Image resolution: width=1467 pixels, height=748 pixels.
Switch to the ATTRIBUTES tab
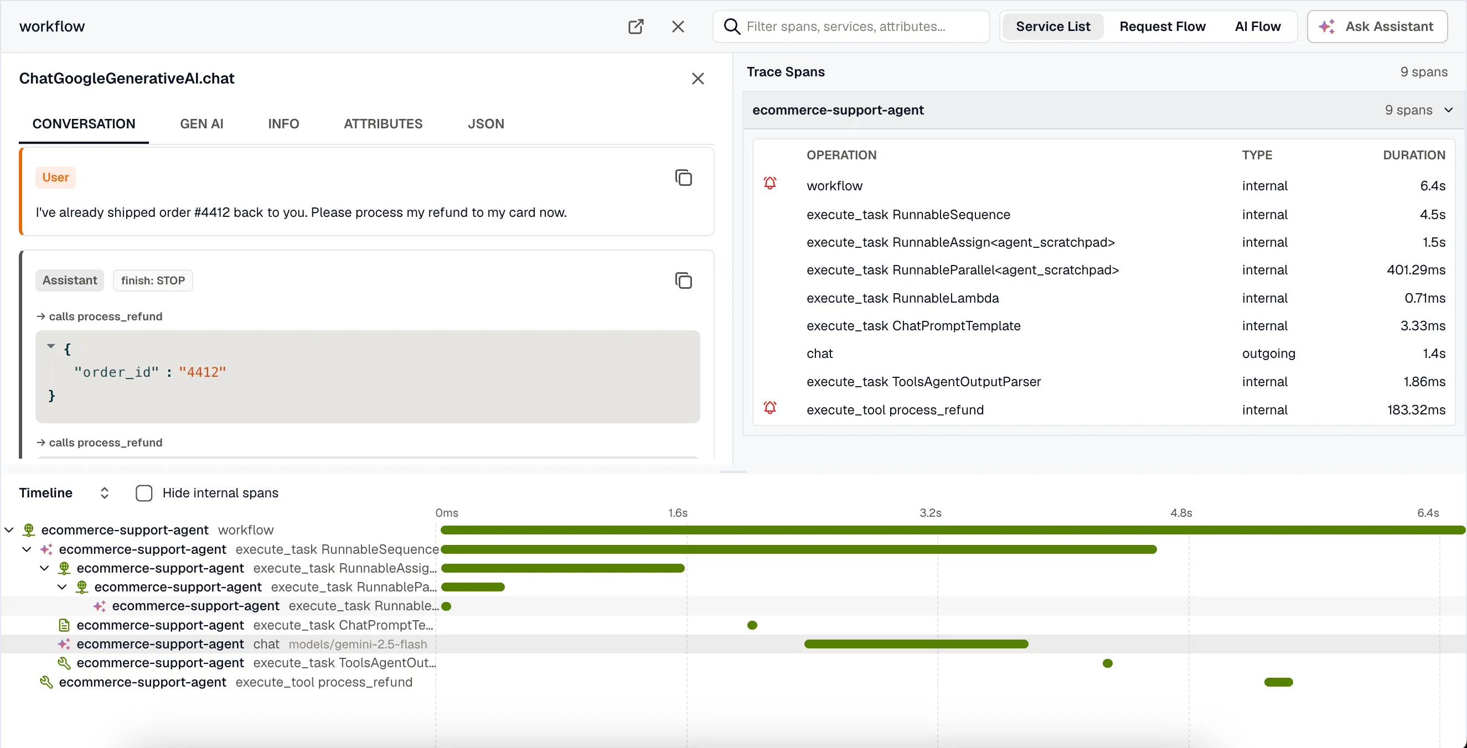[x=383, y=123]
